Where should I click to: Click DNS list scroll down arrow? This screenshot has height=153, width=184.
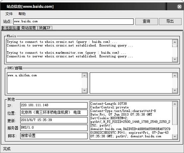tap(84, 90)
